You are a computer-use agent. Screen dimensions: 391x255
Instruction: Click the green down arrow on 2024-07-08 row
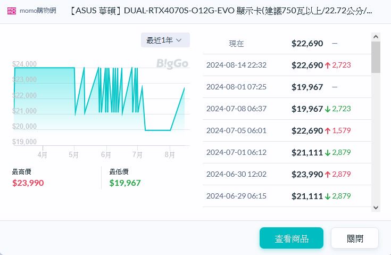pyautogui.click(x=328, y=109)
